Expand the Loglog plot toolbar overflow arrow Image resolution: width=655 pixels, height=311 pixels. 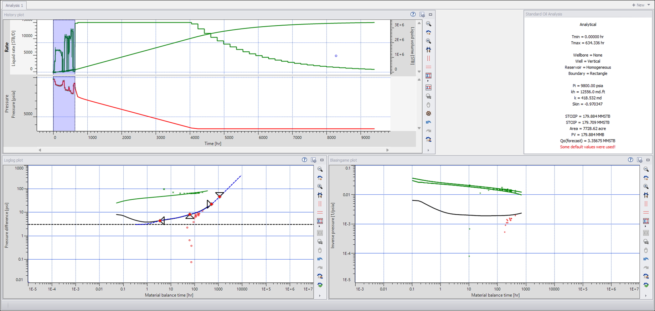tap(319, 296)
